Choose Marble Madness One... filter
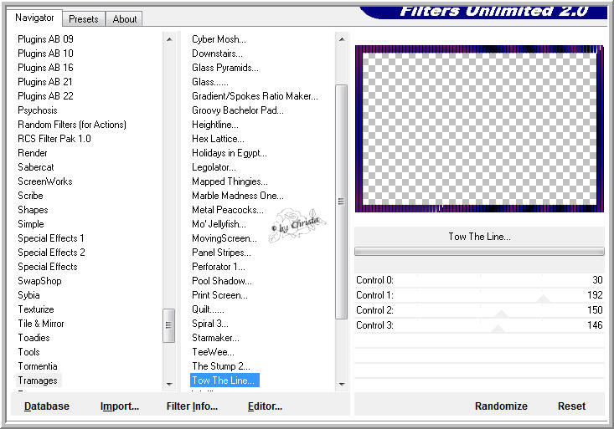614x429 pixels. tap(238, 196)
